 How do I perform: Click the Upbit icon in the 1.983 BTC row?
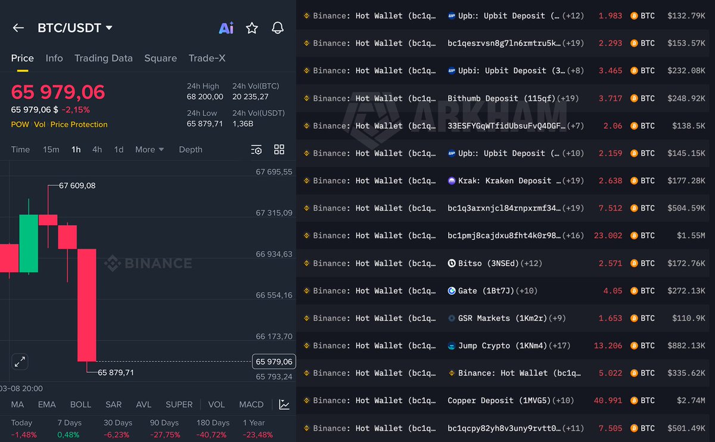click(x=452, y=16)
